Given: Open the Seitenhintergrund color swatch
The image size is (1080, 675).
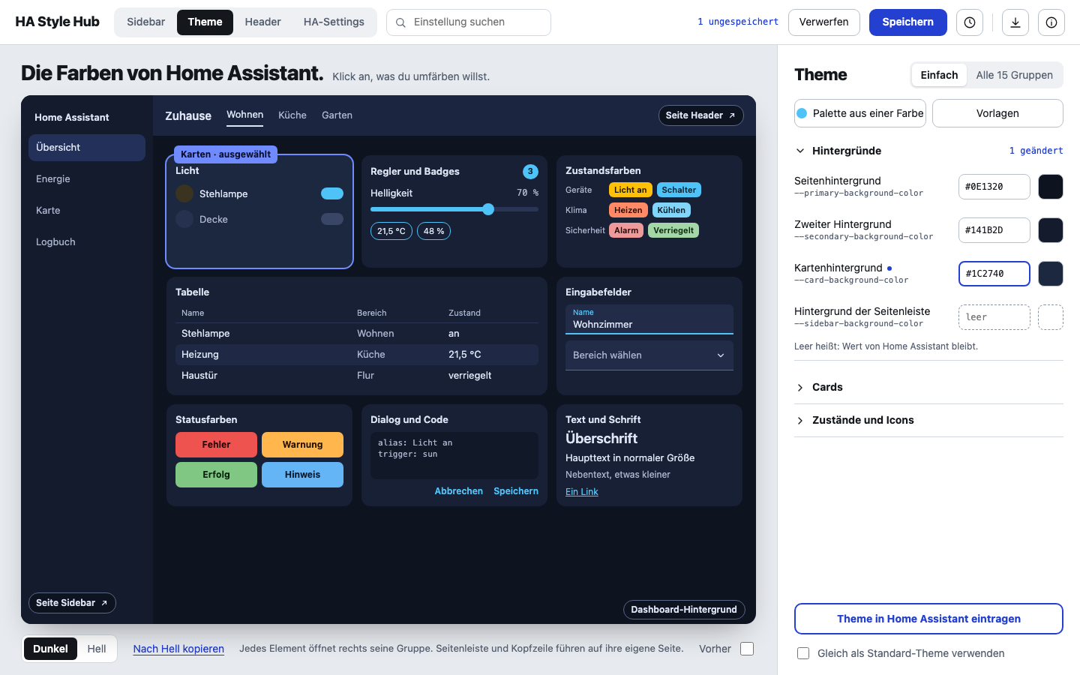Looking at the screenshot, I should coord(1051,187).
